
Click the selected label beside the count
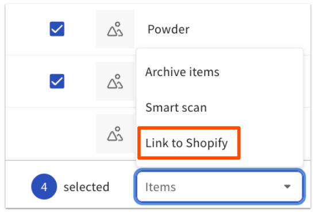86,187
